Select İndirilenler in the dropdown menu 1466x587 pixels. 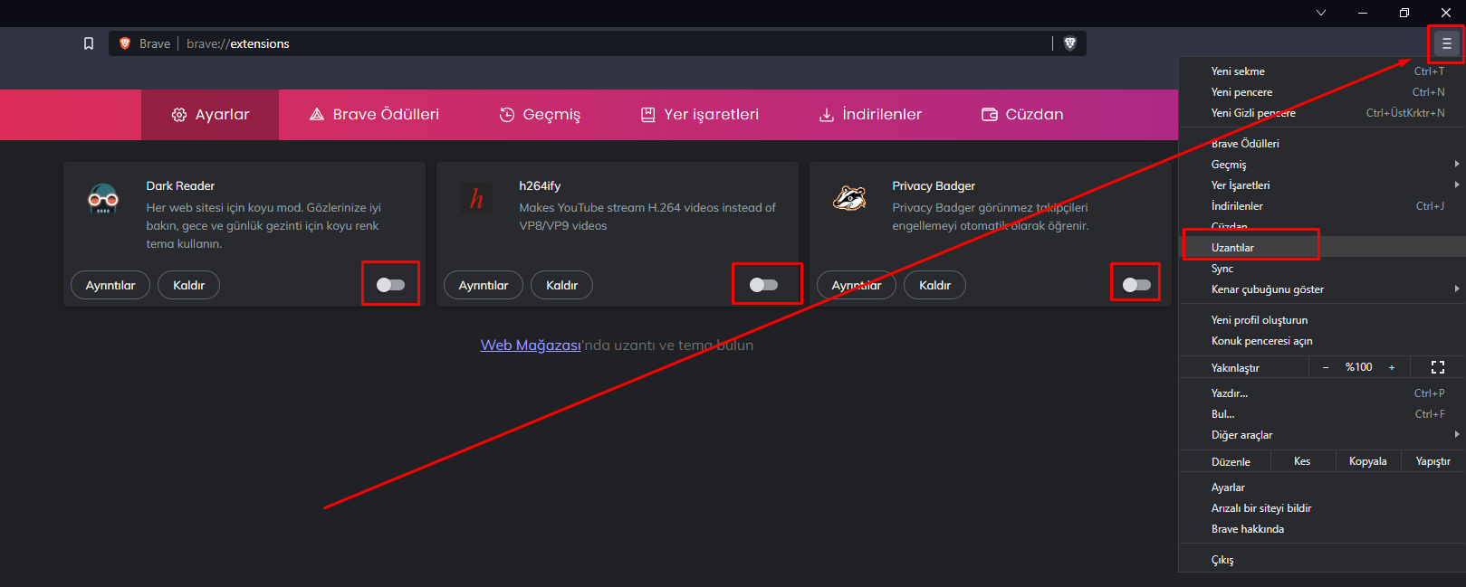click(1322, 206)
